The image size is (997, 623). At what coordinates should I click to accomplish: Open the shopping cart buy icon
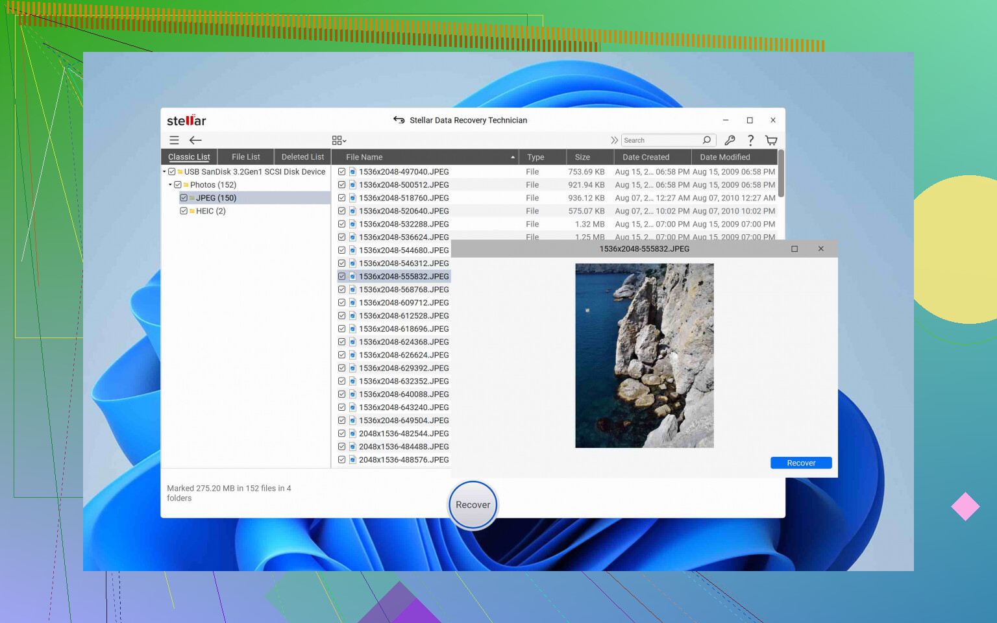[771, 140]
